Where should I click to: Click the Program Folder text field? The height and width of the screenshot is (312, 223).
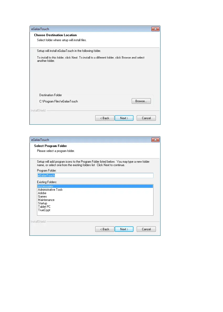click(95, 176)
